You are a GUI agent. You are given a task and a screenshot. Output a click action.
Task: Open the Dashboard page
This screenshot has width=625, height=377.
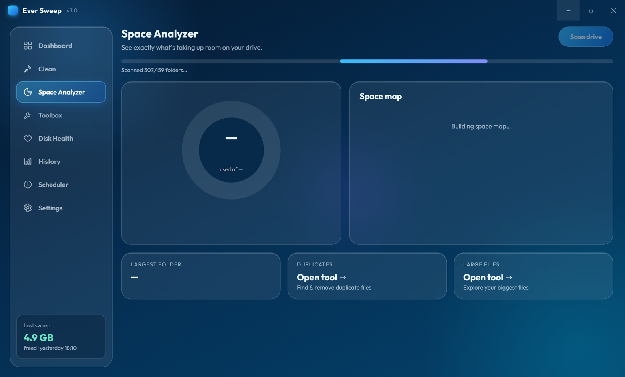[61, 46]
